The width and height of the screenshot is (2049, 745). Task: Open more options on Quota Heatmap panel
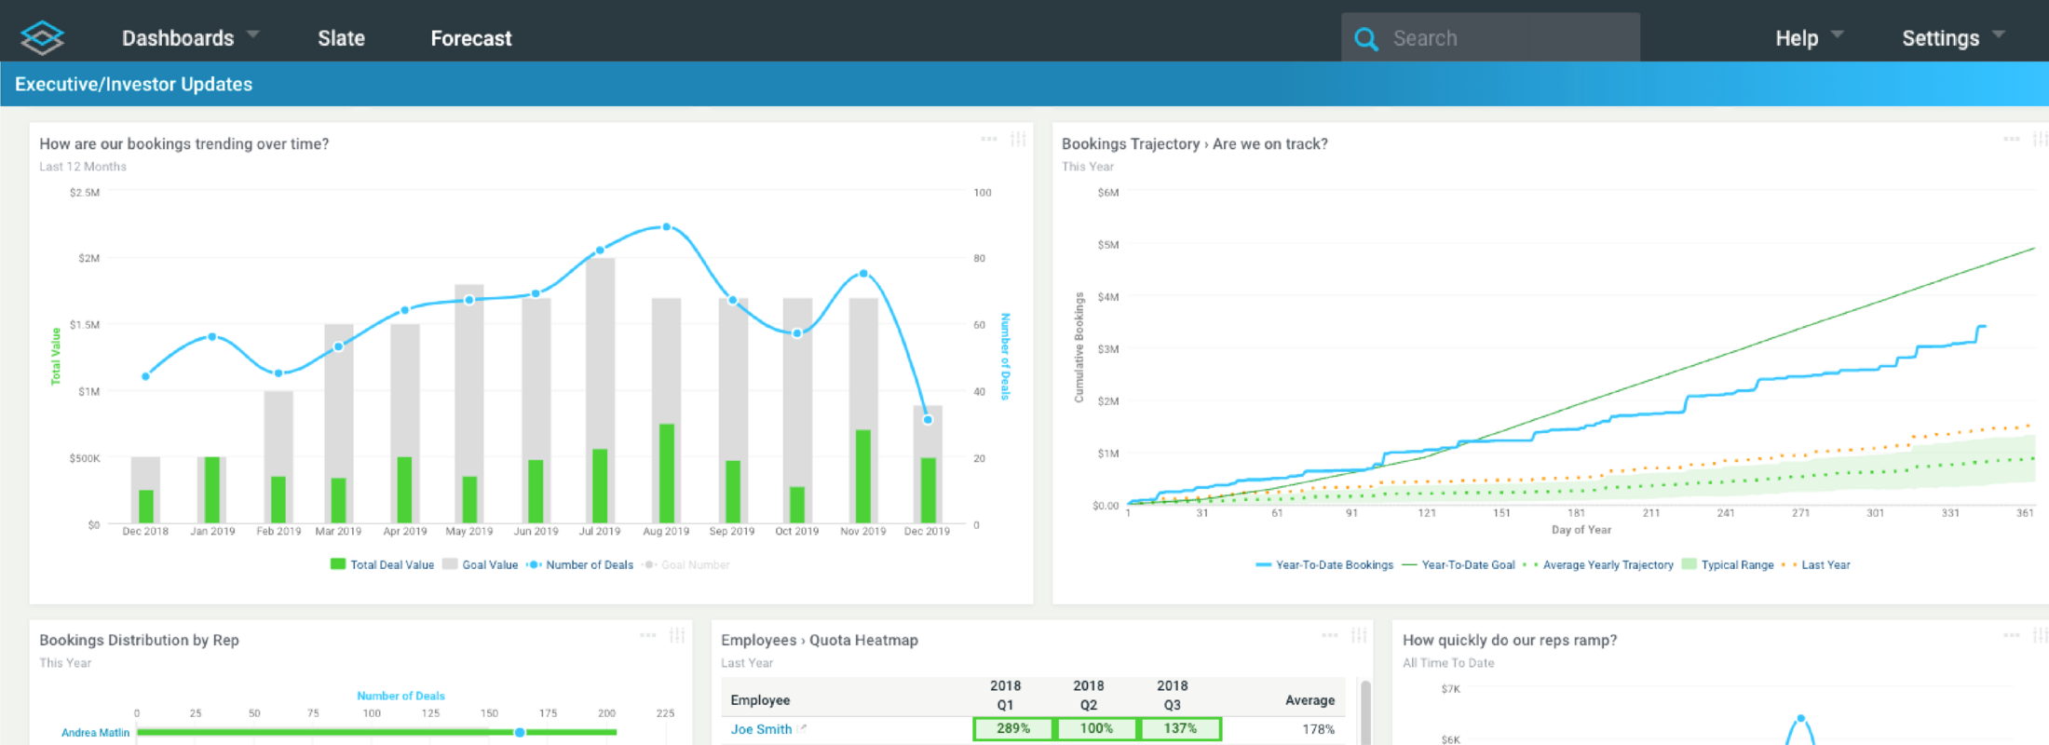click(1329, 635)
